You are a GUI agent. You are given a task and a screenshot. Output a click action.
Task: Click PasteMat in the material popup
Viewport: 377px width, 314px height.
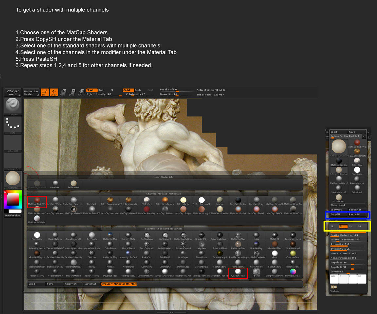point(92,284)
